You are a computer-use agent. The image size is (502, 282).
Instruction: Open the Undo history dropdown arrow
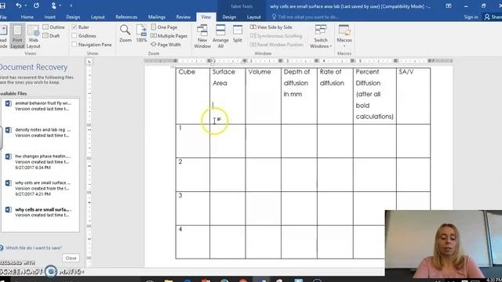pyautogui.click(x=26, y=5)
